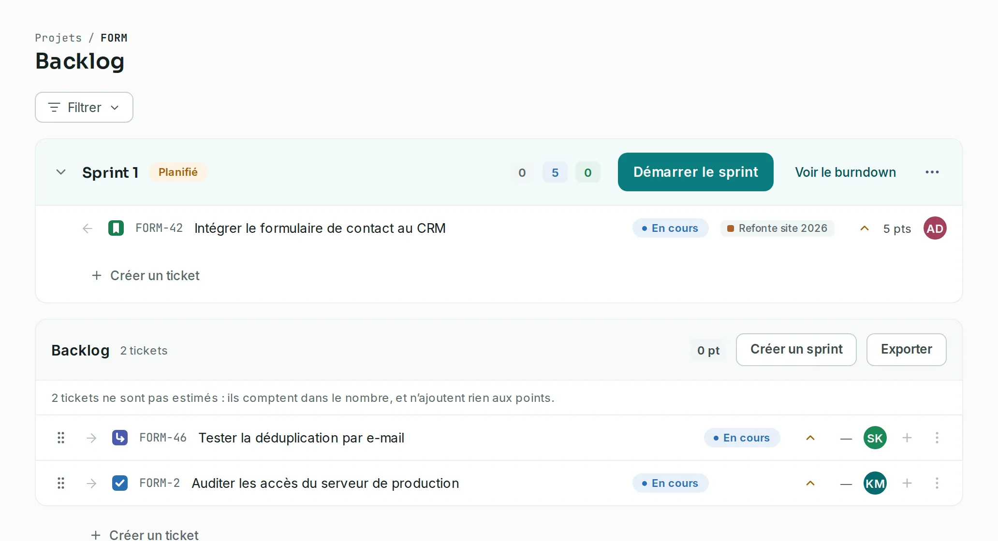
Task: Open ticket Auditer les accès du serveur de production
Action: point(325,483)
